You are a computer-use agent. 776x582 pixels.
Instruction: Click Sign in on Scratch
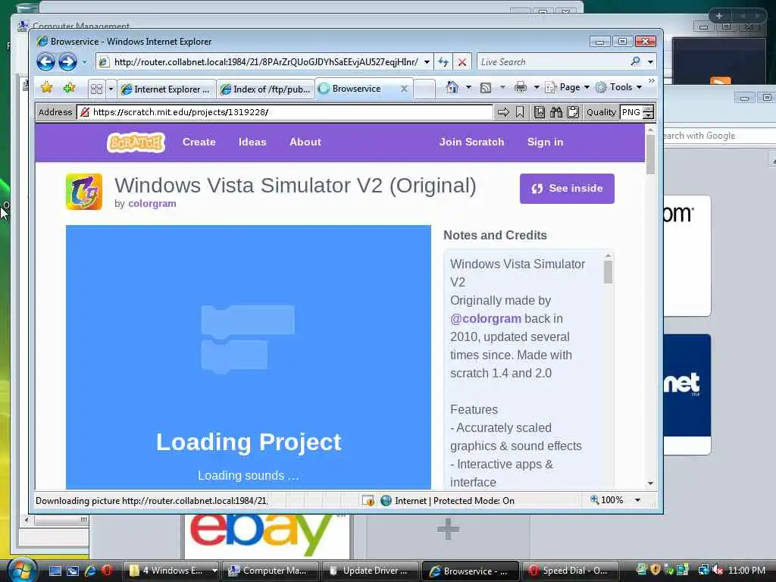pyautogui.click(x=545, y=142)
